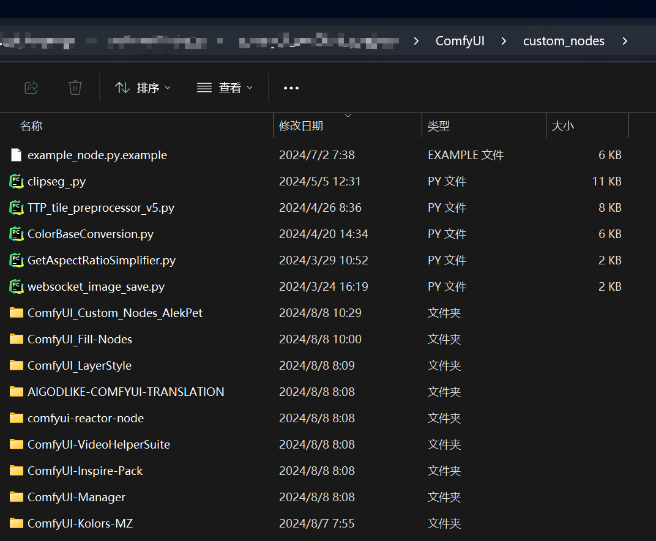Click the folder icon of ComfyUI-Manager
656x541 pixels.
click(17, 497)
